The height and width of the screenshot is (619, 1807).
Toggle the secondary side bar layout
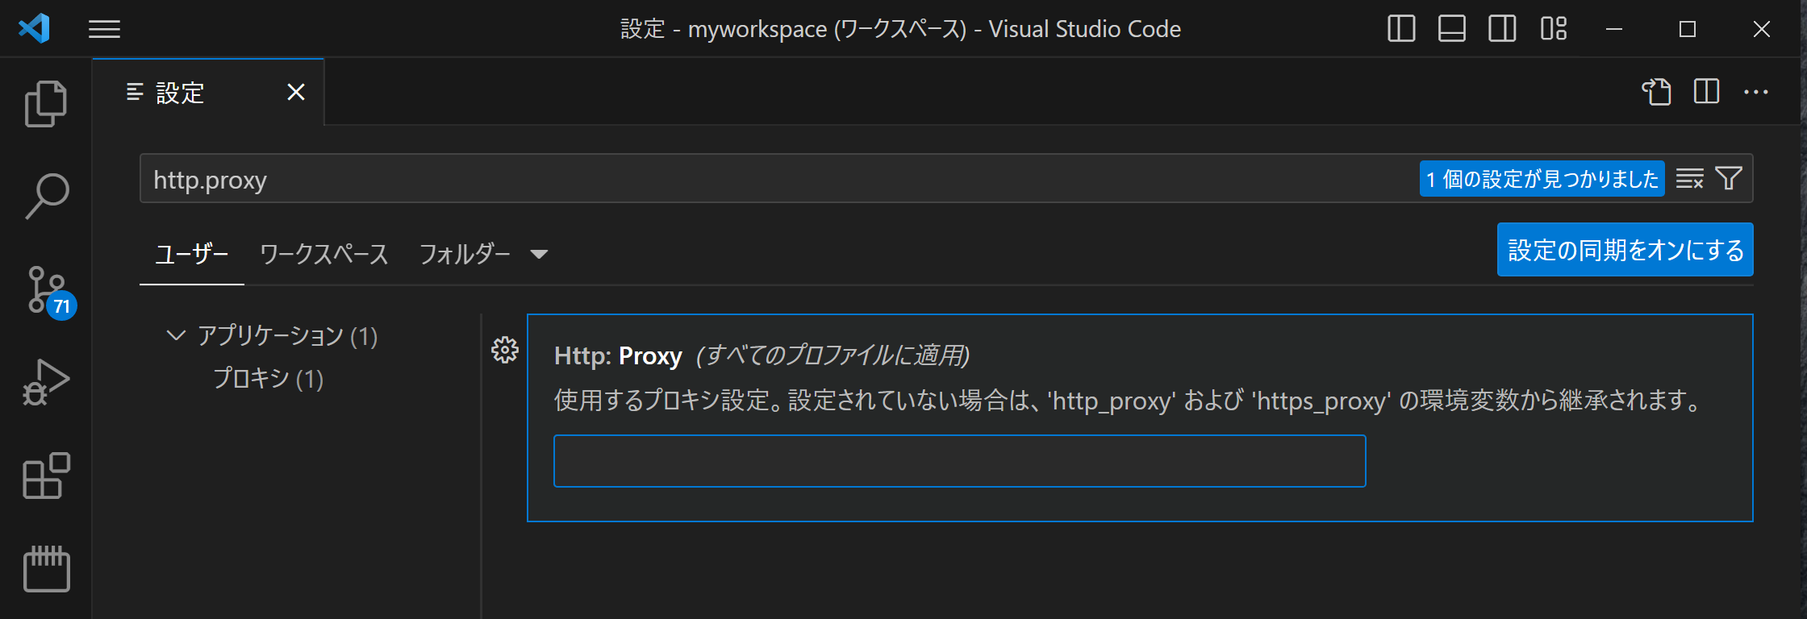click(x=1502, y=29)
